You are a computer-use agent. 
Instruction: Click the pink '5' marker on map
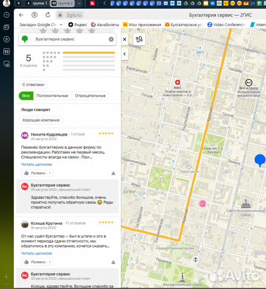202,204
